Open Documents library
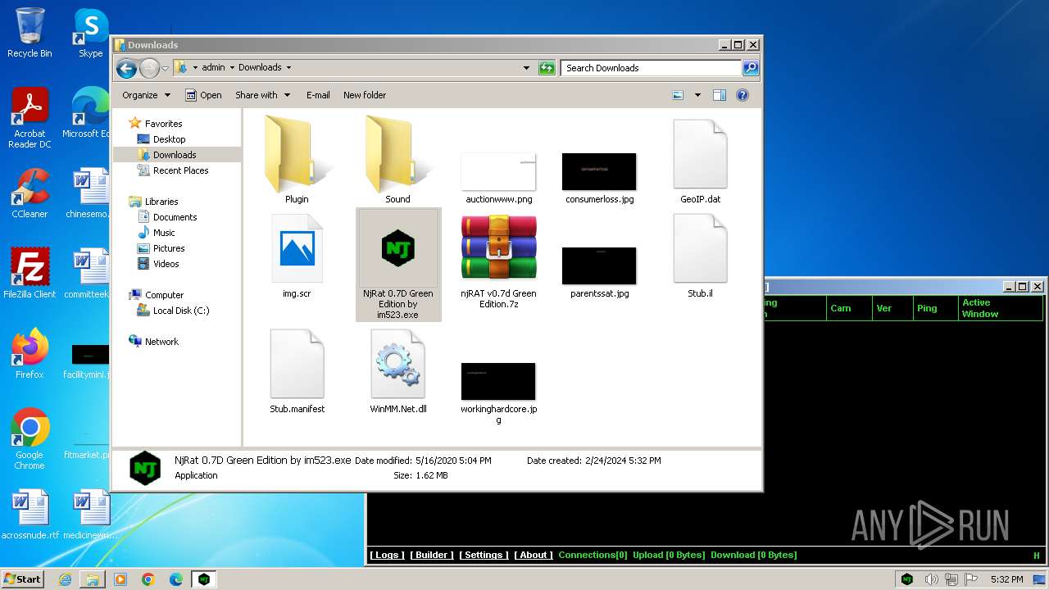This screenshot has height=590, width=1049. coord(175,217)
